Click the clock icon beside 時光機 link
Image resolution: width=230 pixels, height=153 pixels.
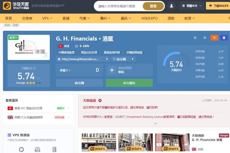pyautogui.click(x=114, y=59)
